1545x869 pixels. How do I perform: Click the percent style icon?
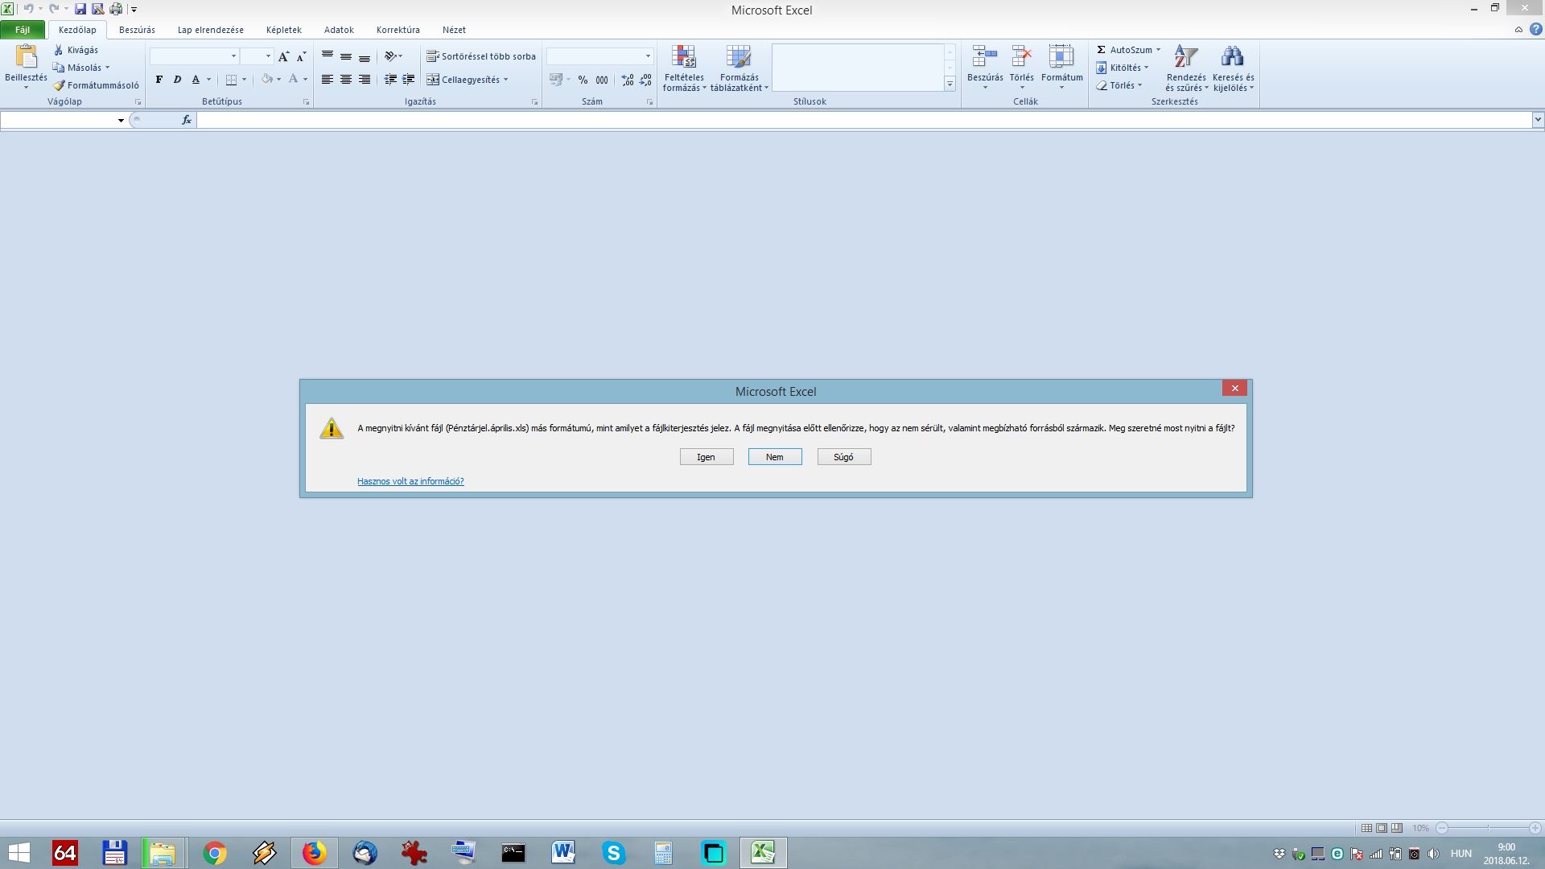(583, 80)
